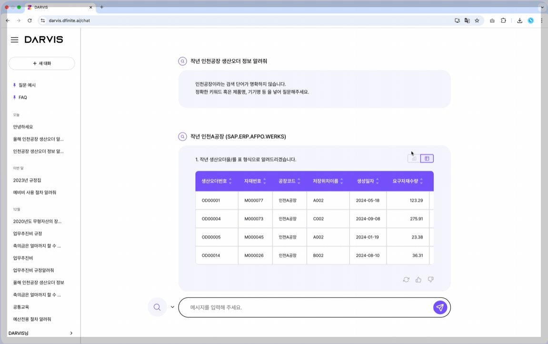Bookmark this page with star
The height and width of the screenshot is (344, 548).
click(x=477, y=20)
